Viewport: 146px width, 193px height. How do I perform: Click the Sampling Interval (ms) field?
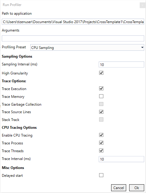[121, 65]
